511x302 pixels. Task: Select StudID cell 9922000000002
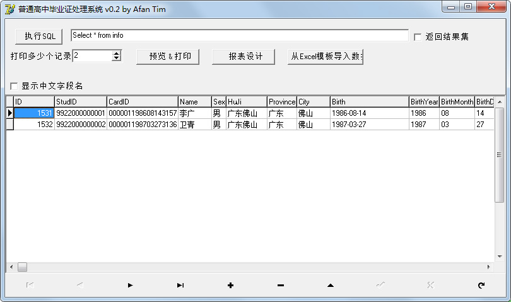[x=81, y=125]
